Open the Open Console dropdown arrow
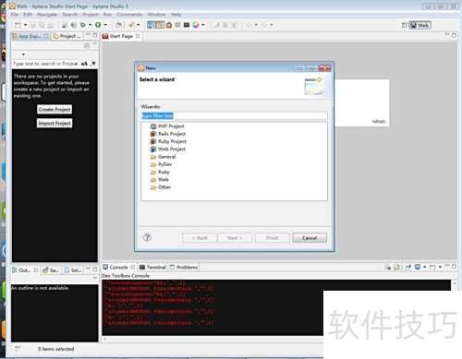462x359 pixels. (x=440, y=267)
